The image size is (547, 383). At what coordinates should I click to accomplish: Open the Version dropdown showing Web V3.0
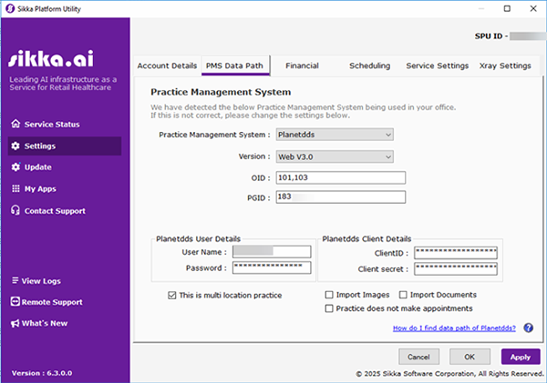point(335,156)
